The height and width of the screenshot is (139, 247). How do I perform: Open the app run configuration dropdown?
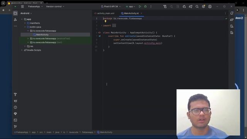click(130, 7)
